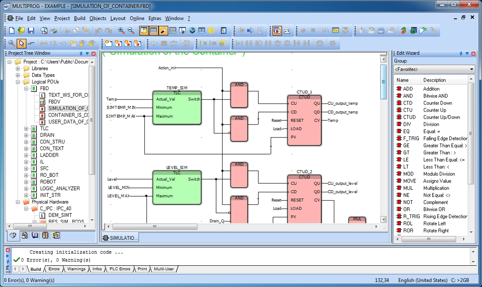Paste from clipboard using the Paste icon
The height and width of the screenshot is (287, 482).
click(x=86, y=31)
